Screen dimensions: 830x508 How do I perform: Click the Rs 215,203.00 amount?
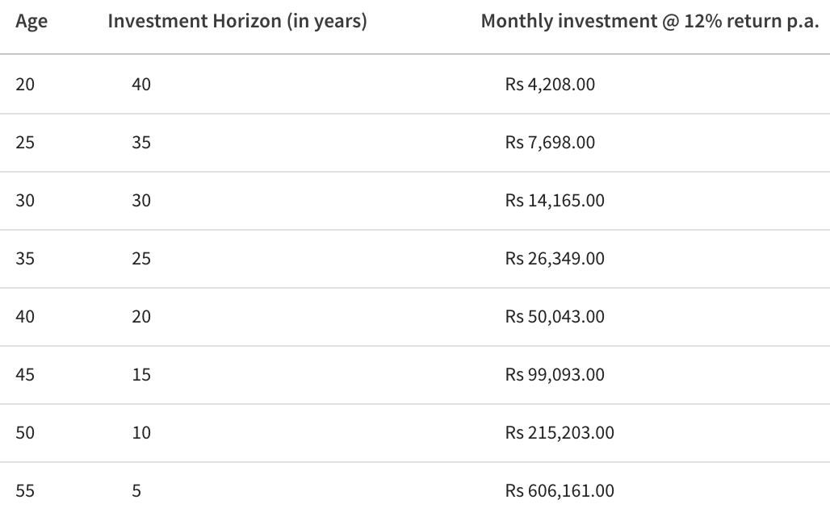pos(560,433)
